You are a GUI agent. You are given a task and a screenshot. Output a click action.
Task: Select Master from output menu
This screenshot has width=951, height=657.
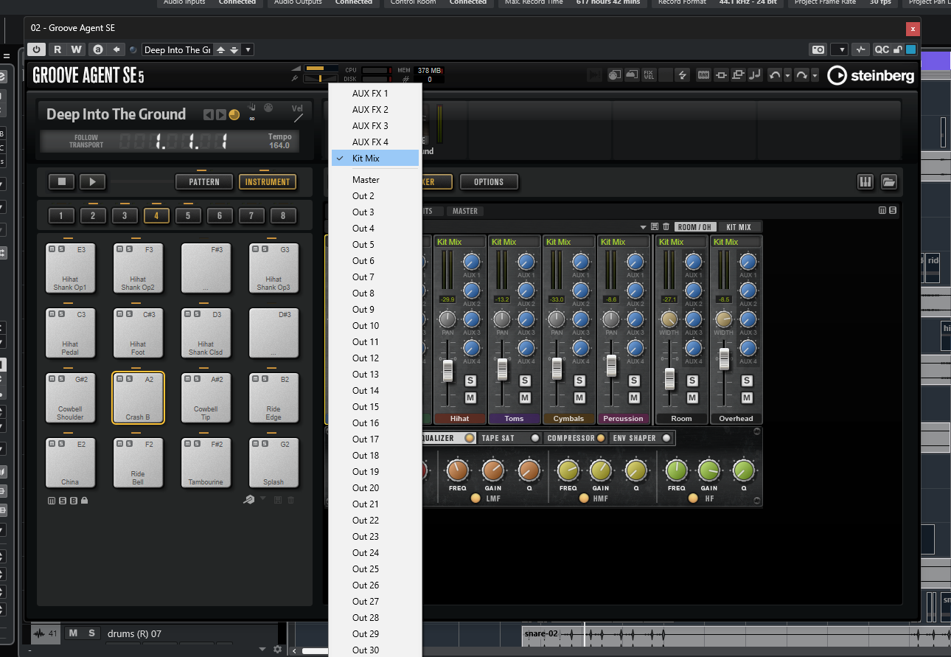click(x=375, y=180)
